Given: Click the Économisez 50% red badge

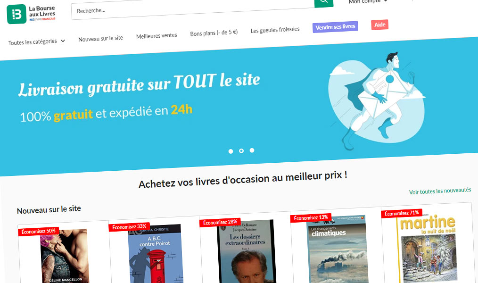Looking at the screenshot, I should coord(38,231).
